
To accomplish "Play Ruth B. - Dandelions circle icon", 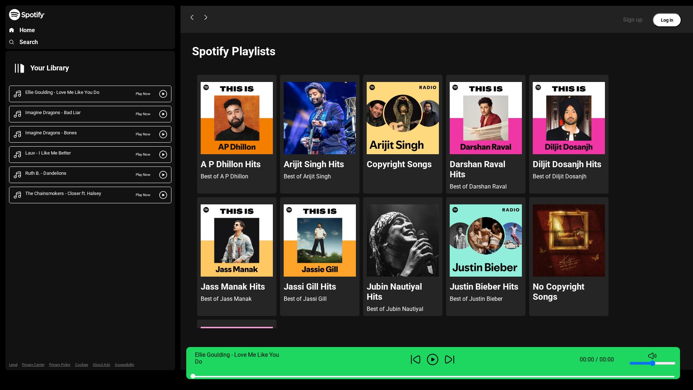I will pos(163,175).
